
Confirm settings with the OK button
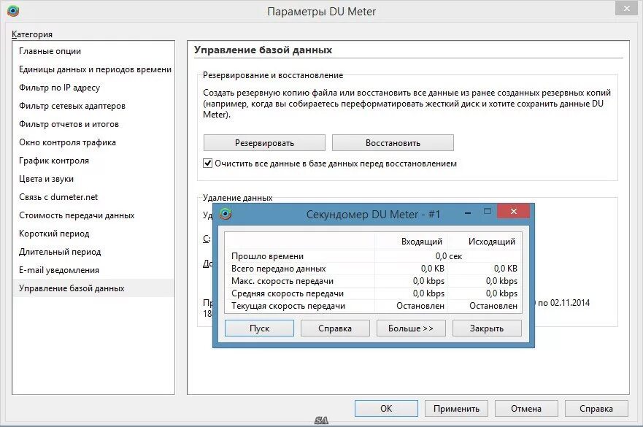386,409
